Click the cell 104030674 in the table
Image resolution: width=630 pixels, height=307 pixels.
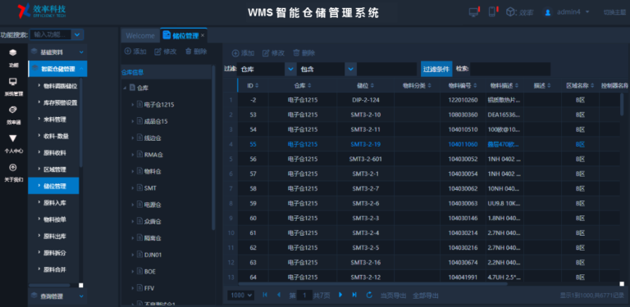(463, 263)
